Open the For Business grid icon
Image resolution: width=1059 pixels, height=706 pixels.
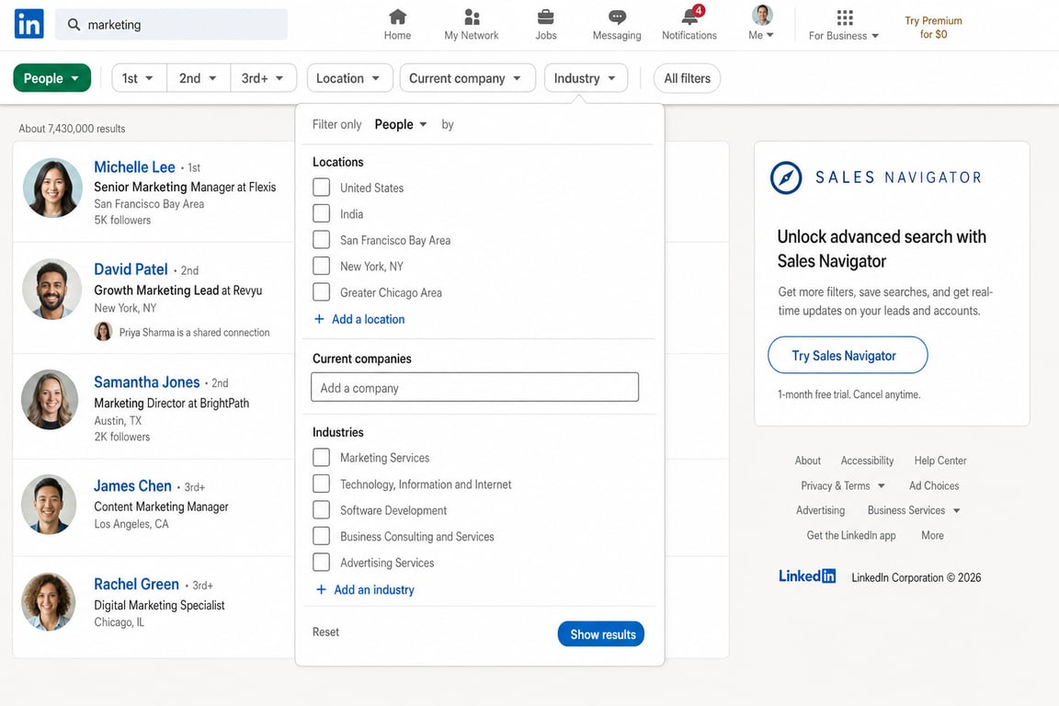coord(845,17)
